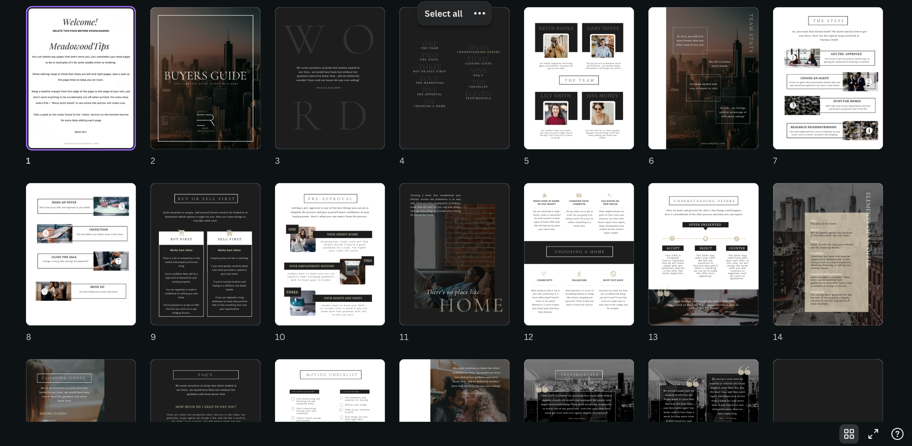
Task: Open the help question mark icon
Action: click(897, 434)
